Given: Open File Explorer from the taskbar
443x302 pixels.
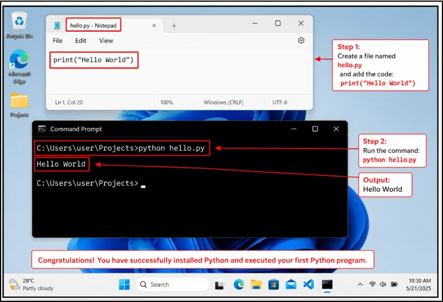Looking at the screenshot, I should (x=257, y=285).
